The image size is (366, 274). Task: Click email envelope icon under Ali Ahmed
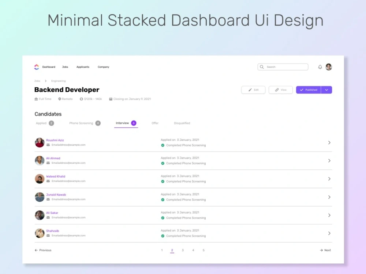(x=48, y=163)
